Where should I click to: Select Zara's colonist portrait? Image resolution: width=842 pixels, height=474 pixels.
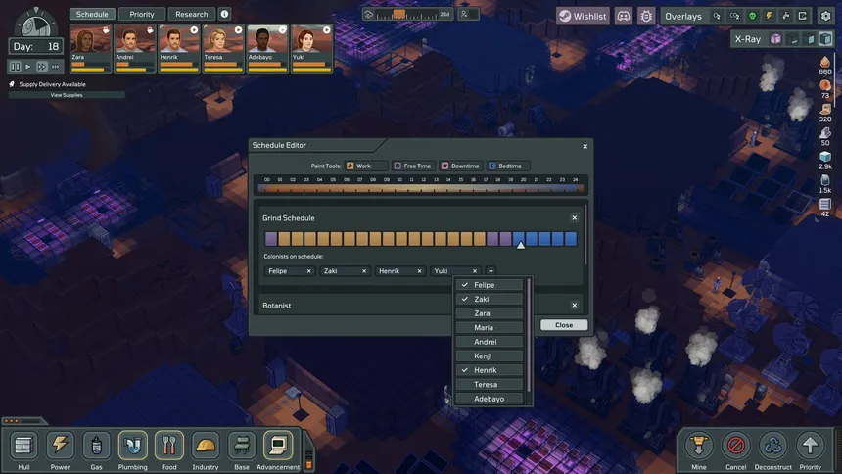(x=90, y=48)
